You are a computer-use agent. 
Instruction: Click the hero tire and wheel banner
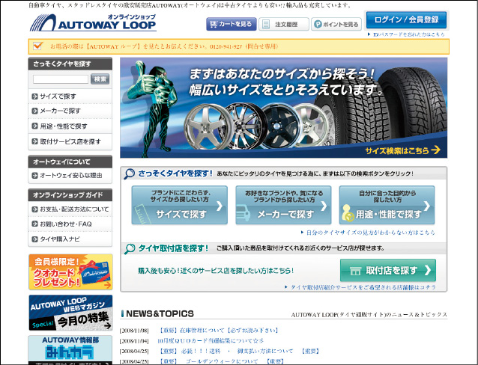pyautogui.click(x=283, y=108)
